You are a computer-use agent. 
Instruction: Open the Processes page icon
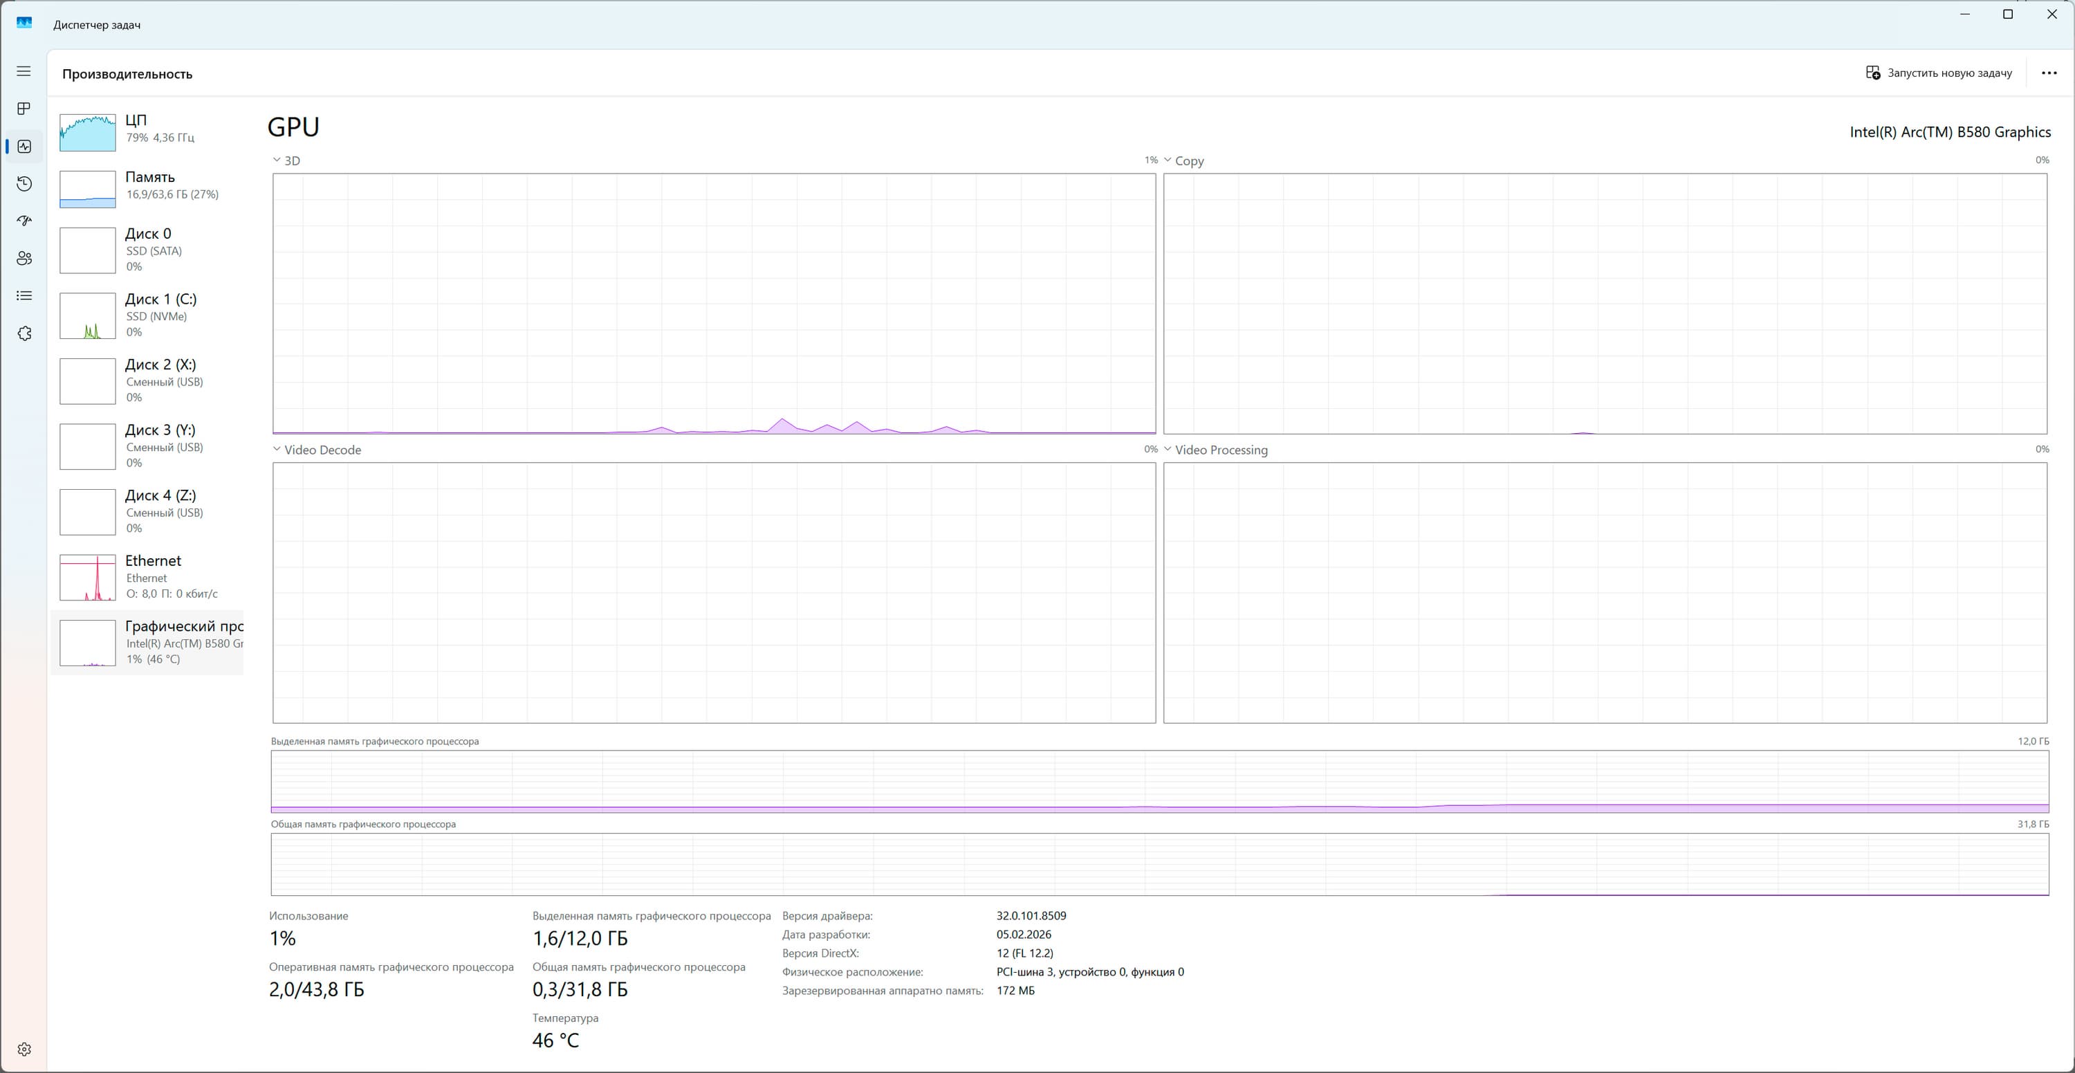coord(24,109)
